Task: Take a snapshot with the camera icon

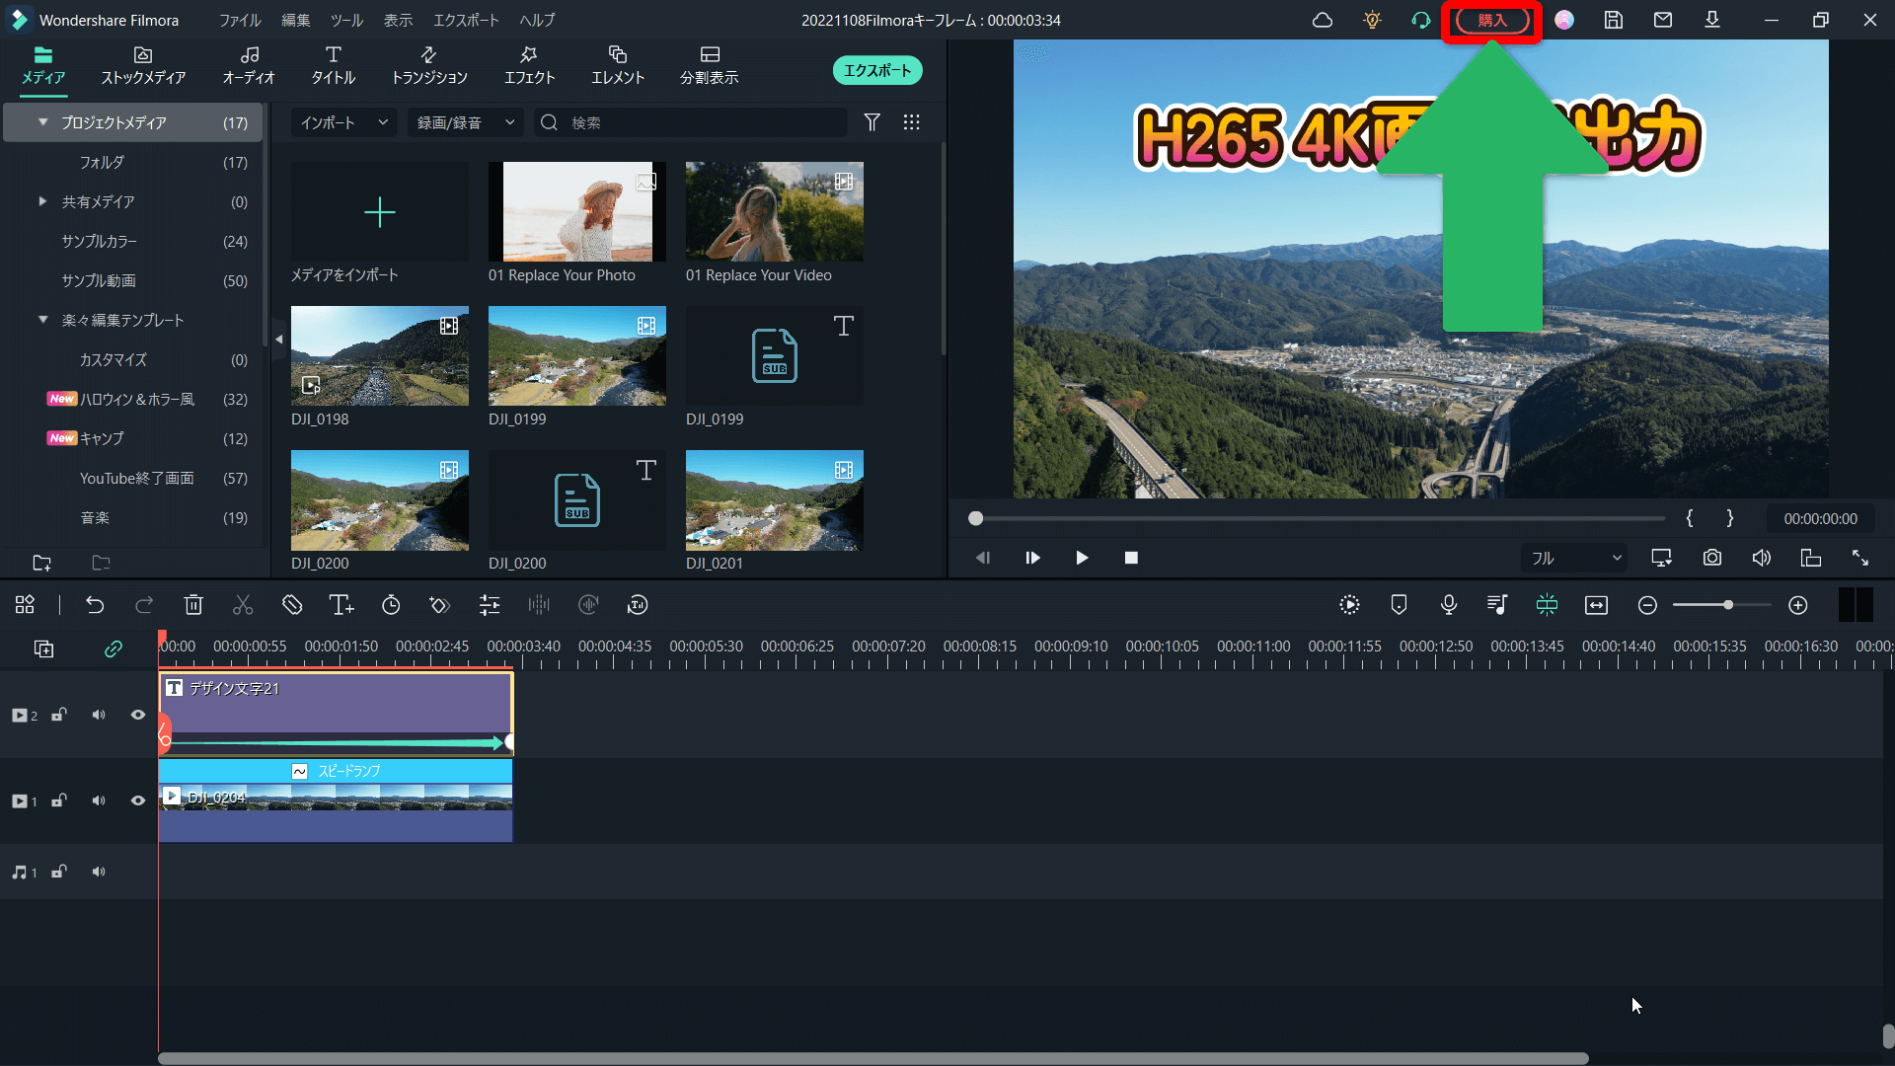Action: pos(1712,558)
